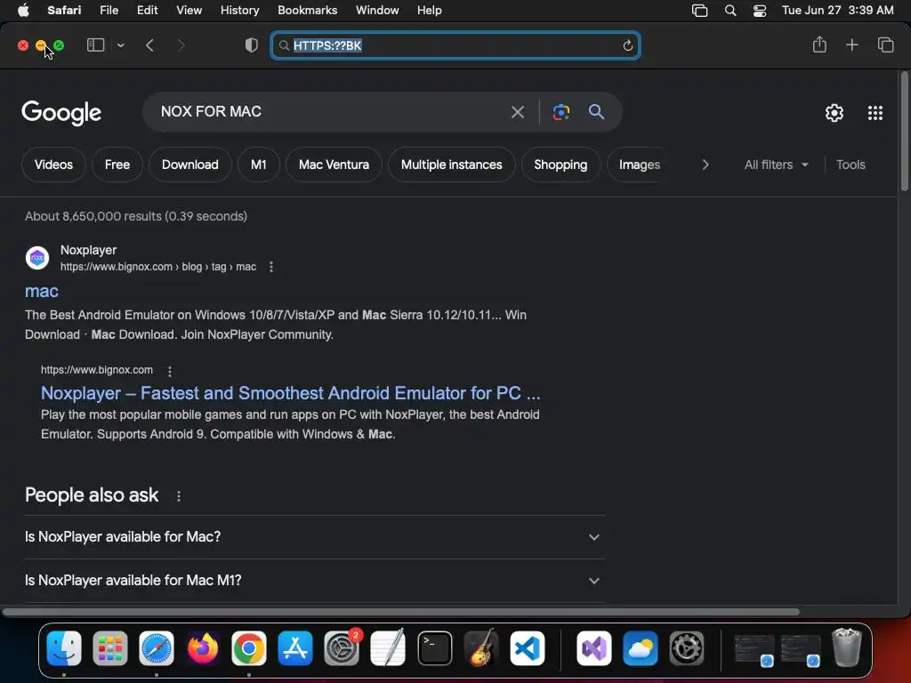Click the Safari address bar field

[x=455, y=45]
